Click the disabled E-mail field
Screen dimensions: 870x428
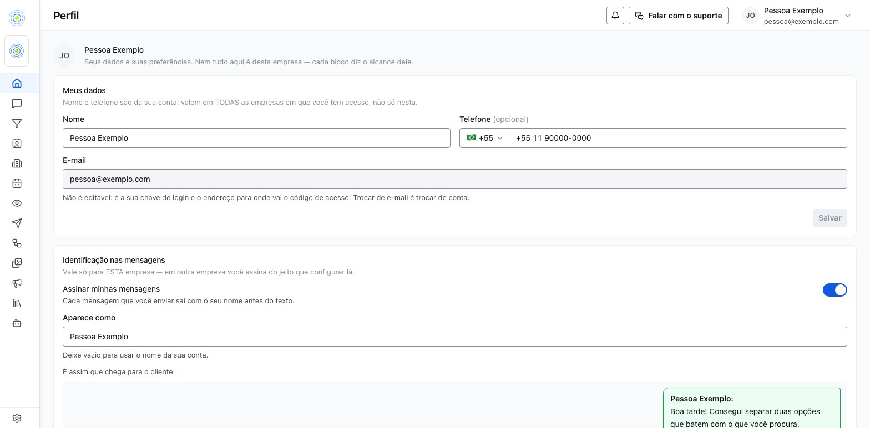pyautogui.click(x=455, y=179)
